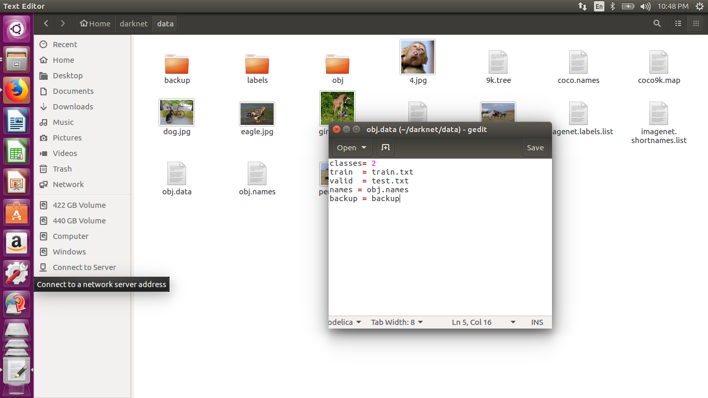Screen dimensions: 708x398
Task: Click the battery indicator in the system tray
Action: click(x=627, y=6)
